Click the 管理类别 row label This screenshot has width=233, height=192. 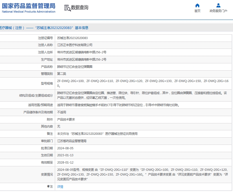pos(47,74)
